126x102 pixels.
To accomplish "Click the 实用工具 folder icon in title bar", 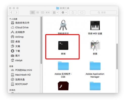I will tap(58, 8).
